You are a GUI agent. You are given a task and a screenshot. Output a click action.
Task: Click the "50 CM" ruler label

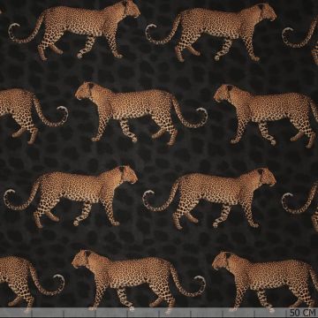[x=303, y=312]
